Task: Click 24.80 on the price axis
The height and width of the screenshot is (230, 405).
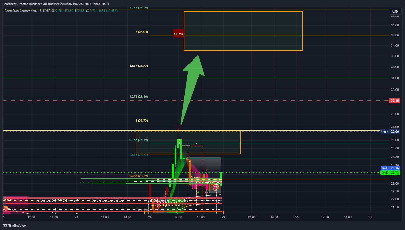Action: (x=395, y=157)
